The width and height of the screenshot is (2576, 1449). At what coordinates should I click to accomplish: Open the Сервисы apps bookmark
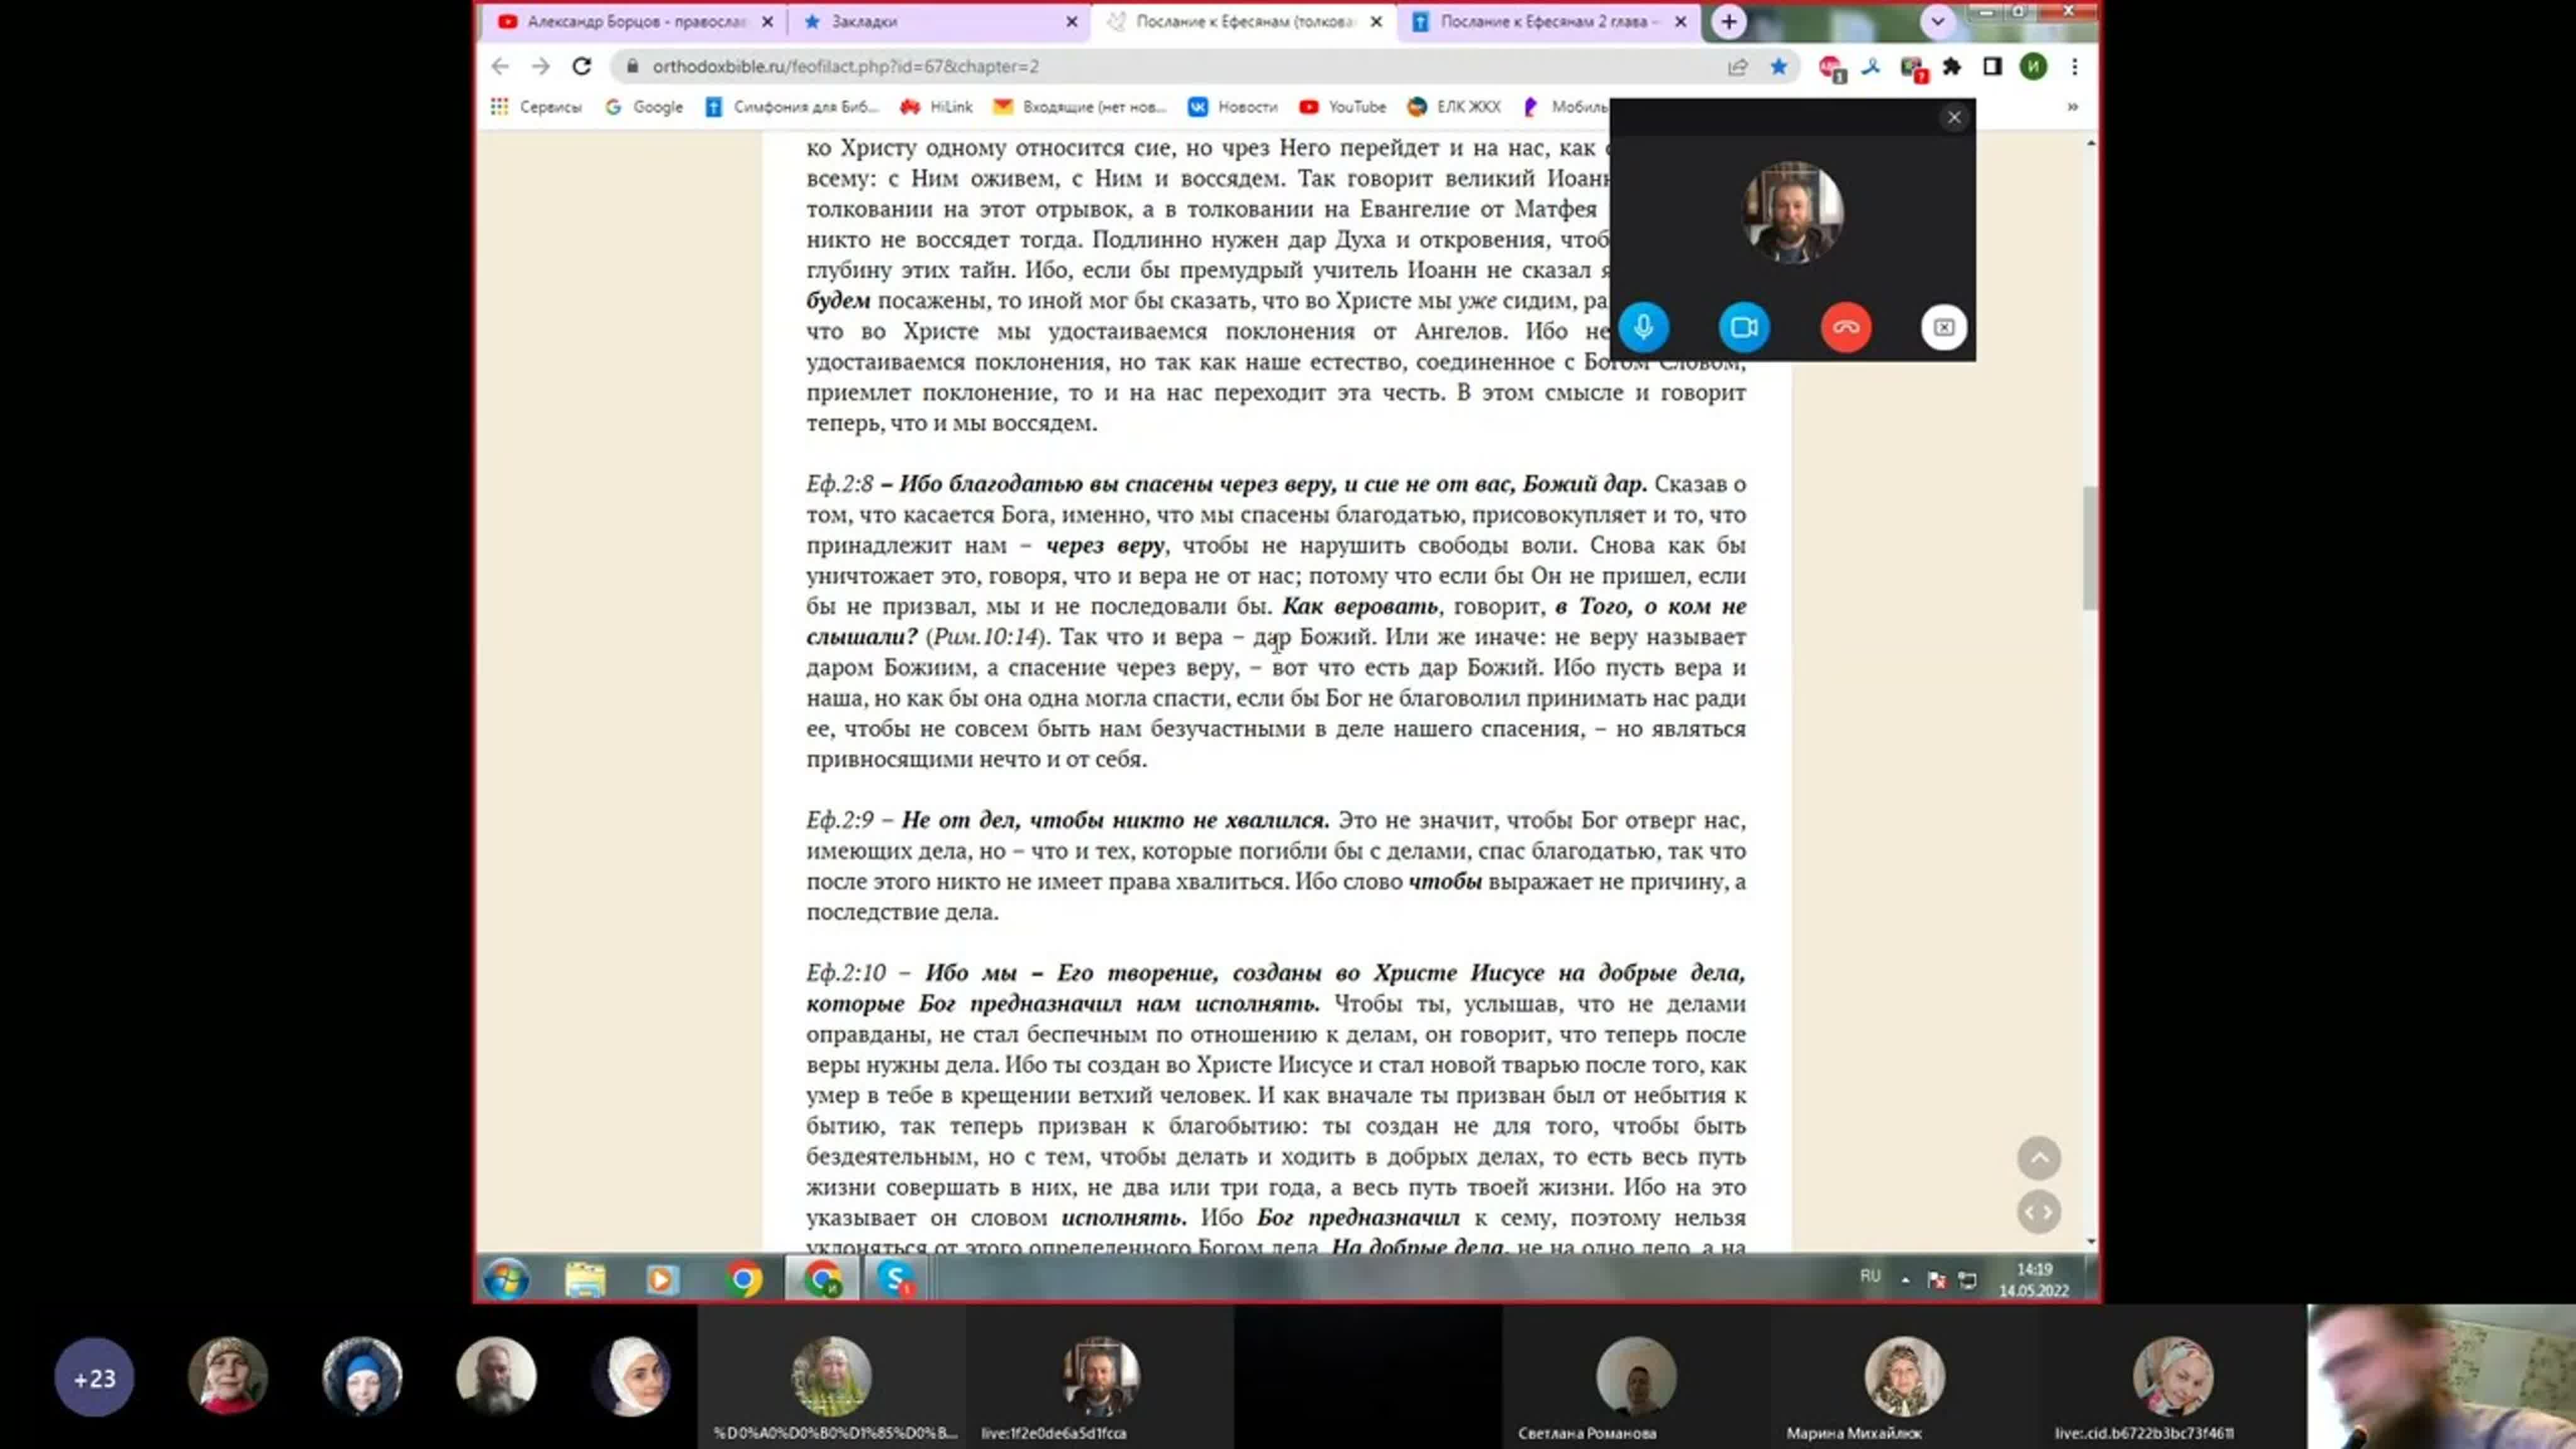point(536,106)
